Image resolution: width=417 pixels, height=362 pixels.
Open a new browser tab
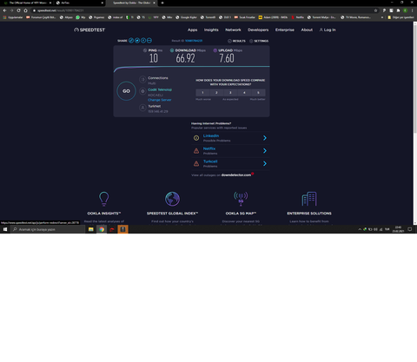162,3
